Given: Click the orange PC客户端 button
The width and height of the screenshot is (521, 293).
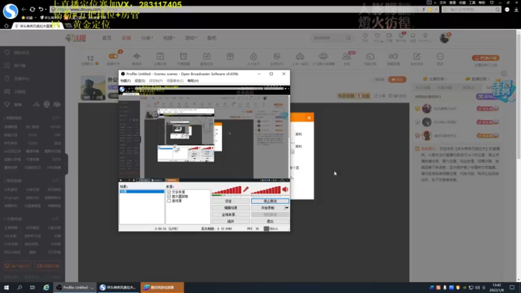Looking at the screenshot, I should pyautogui.click(x=485, y=58).
